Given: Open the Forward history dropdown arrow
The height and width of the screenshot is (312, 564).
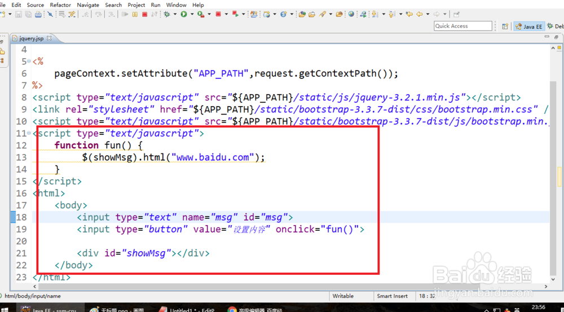Looking at the screenshot, I should coord(445,15).
